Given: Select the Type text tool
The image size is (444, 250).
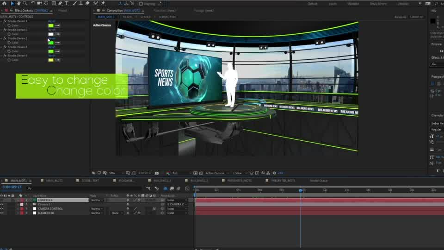Looking at the screenshot, I should (x=67, y=3).
